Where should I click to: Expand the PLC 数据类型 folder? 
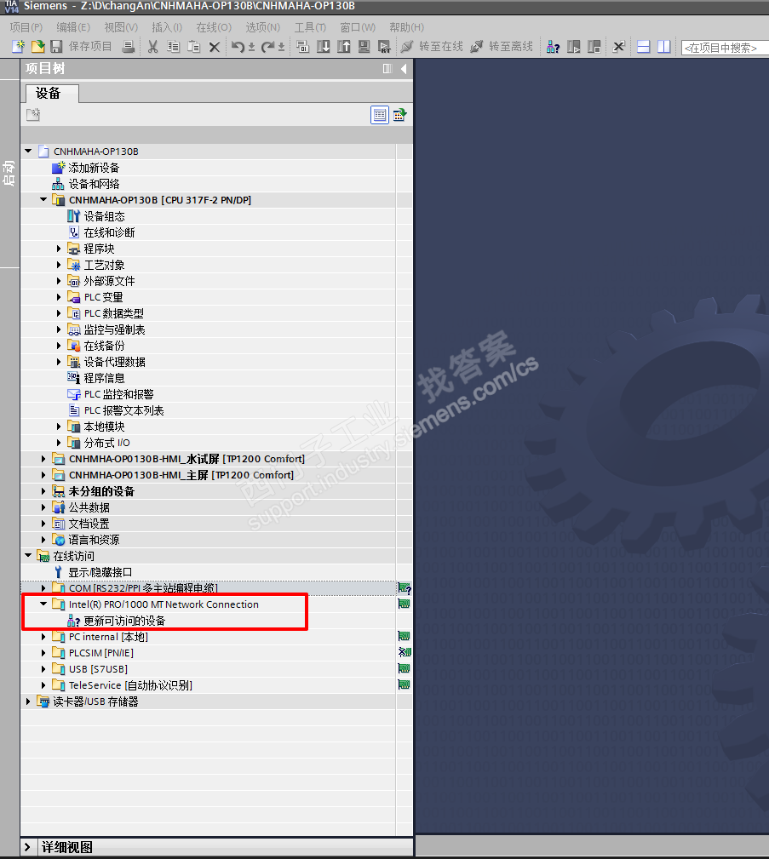59,313
